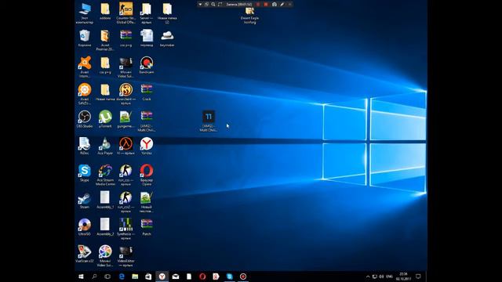Select the Patch archive on the desktop
Viewport: 502px width, 282px height.
(147, 227)
